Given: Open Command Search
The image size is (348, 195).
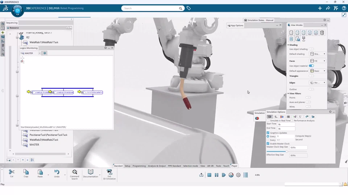Looking at the screenshot, I should [x=75, y=174].
